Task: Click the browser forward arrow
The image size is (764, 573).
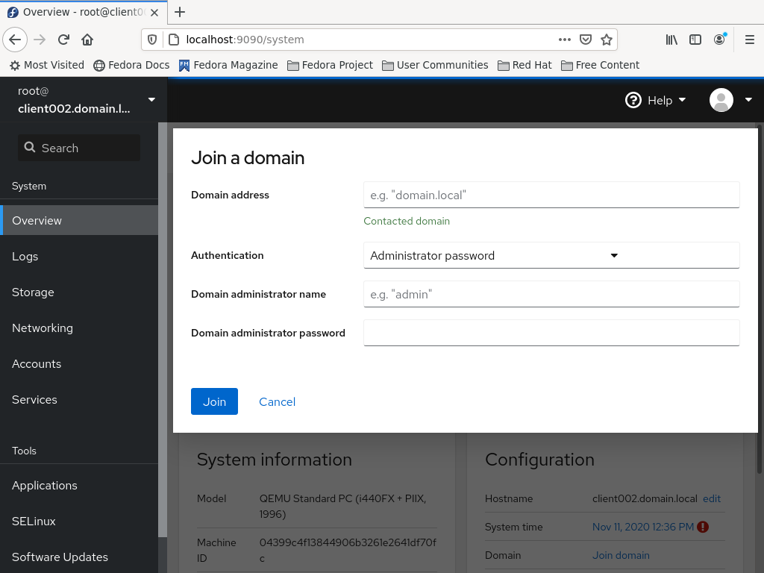Action: [x=40, y=40]
